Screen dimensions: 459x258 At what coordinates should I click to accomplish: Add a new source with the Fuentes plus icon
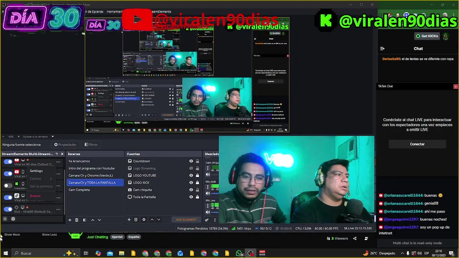pos(129,220)
